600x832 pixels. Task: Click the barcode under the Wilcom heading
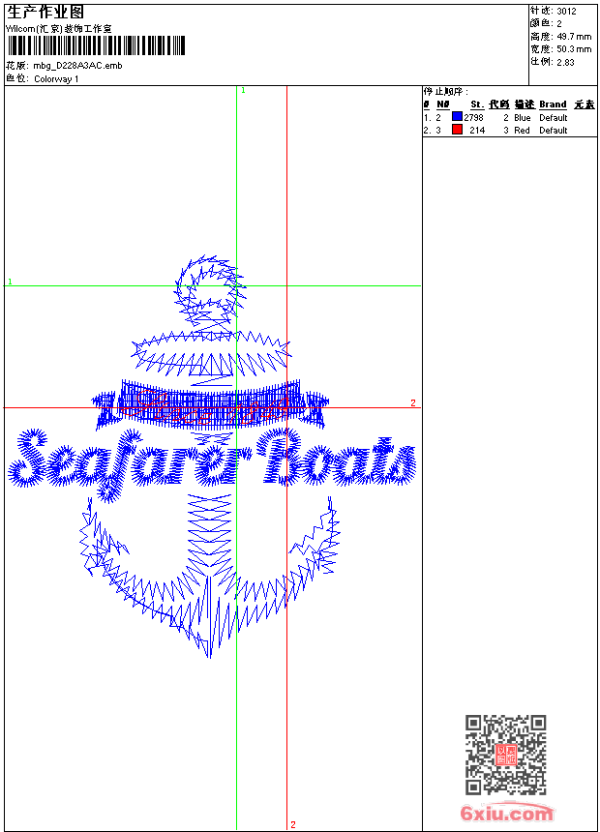coord(96,45)
